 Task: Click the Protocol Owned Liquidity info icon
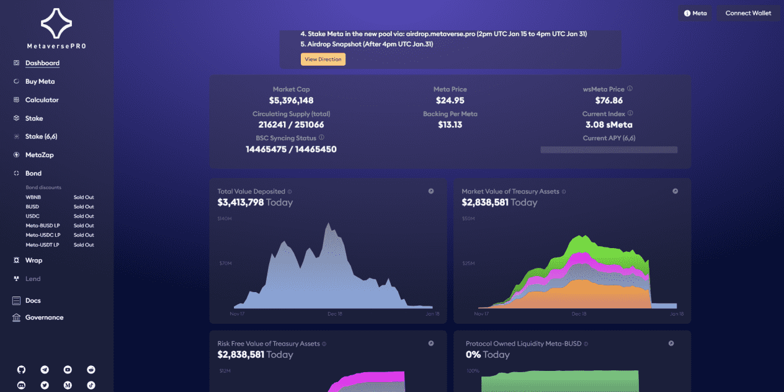pos(586,344)
